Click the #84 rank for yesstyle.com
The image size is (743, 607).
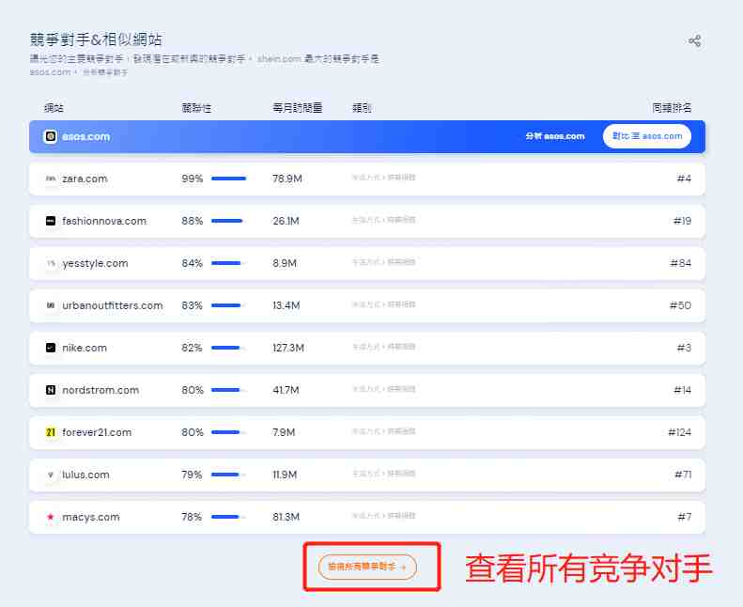point(680,263)
